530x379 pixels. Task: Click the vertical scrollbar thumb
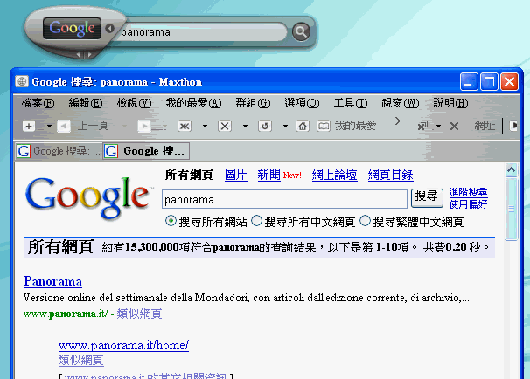click(512, 210)
